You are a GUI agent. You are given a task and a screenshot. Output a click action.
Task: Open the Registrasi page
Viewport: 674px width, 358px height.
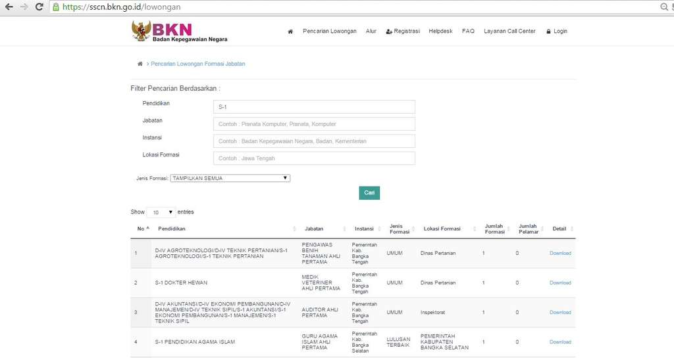402,32
